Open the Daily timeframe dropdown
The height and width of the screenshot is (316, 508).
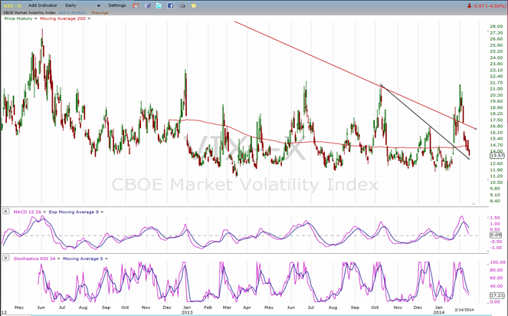pos(83,5)
